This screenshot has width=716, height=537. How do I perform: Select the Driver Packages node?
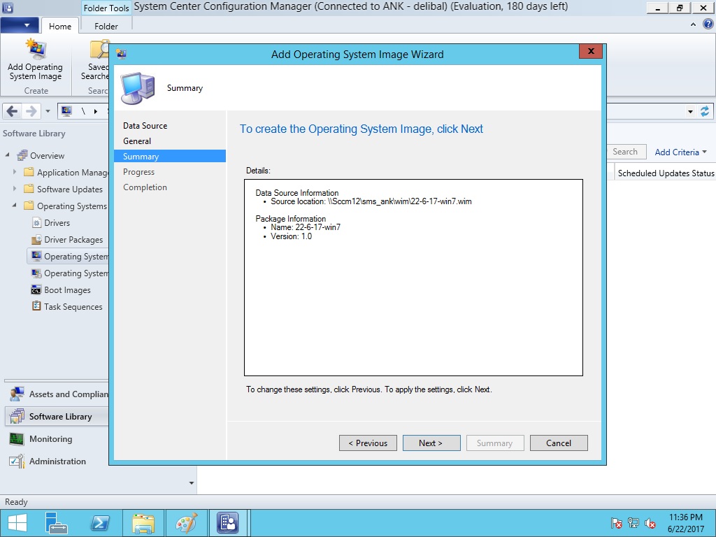73,240
